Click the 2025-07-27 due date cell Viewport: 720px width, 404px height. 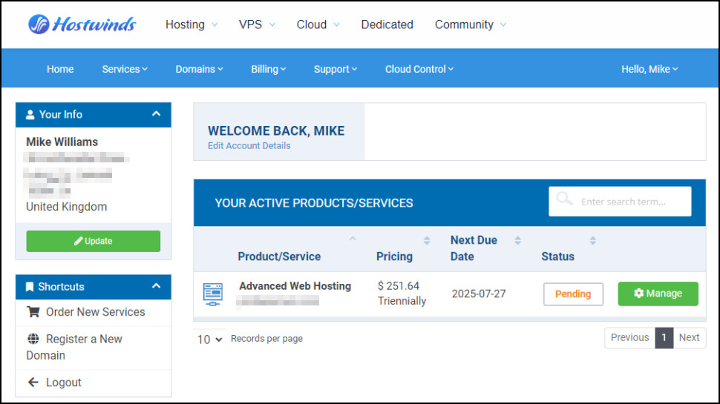point(479,294)
